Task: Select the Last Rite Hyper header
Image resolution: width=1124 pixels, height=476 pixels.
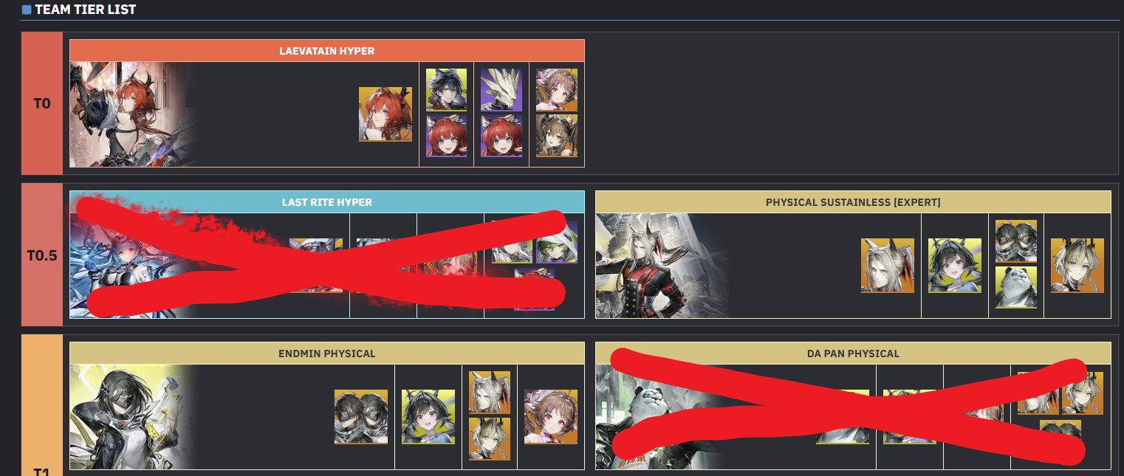Action: click(327, 202)
